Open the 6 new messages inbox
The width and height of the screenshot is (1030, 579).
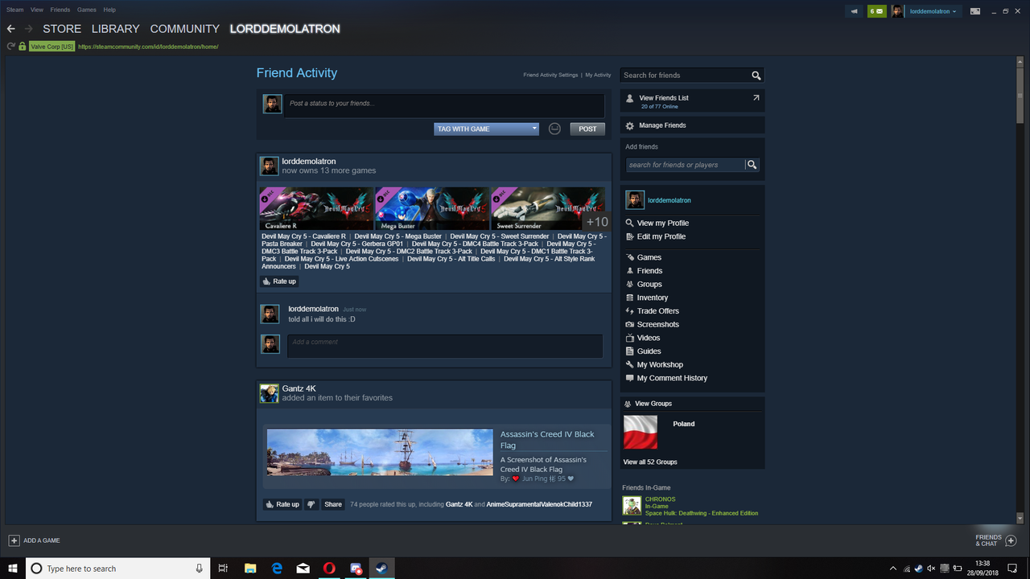(877, 11)
